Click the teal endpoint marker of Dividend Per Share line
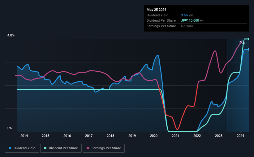Viewport: 254px width, 157px height. pos(248,39)
